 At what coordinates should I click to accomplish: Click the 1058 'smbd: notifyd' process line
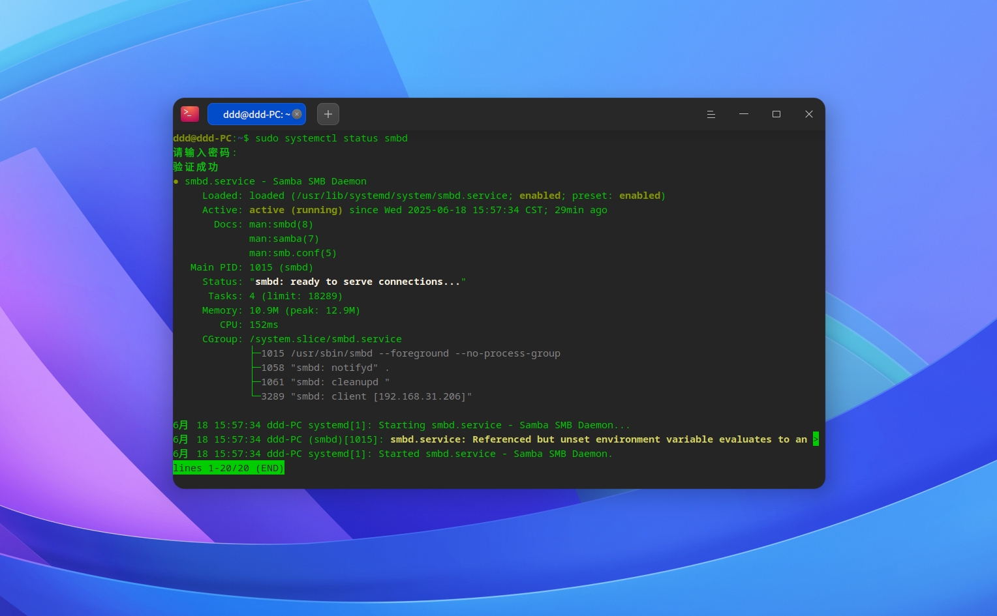tap(326, 368)
